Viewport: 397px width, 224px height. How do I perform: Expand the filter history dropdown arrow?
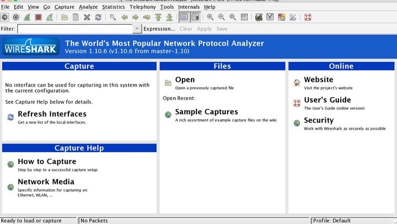pyautogui.click(x=137, y=29)
